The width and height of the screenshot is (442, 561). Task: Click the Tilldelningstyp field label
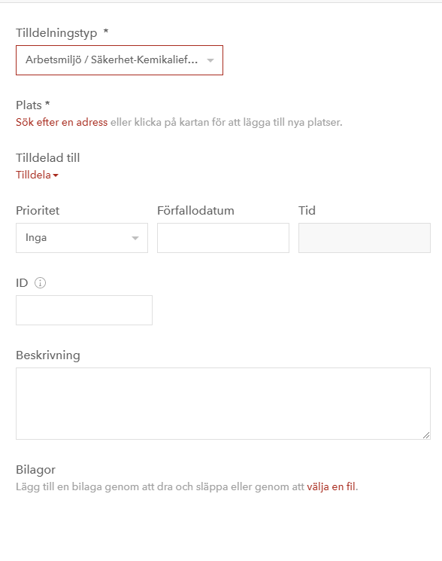[56, 33]
